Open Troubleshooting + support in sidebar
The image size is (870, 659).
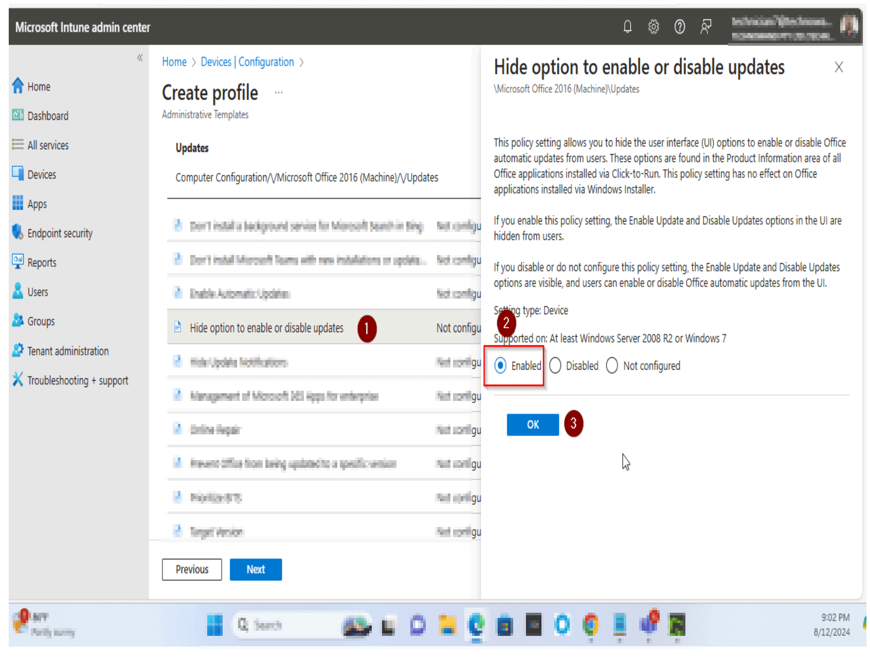78,380
